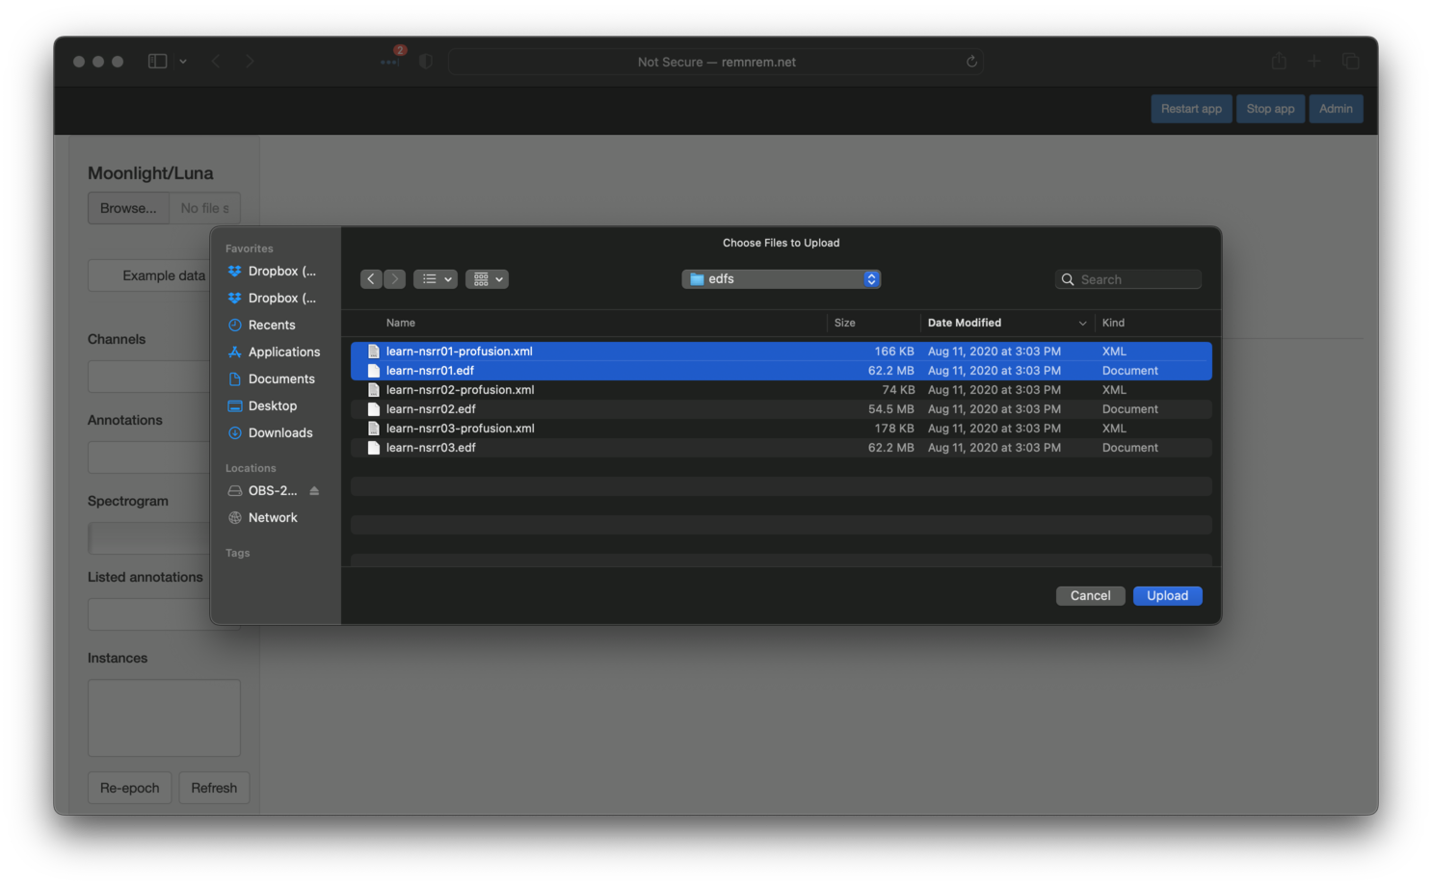1432x886 pixels.
Task: Eject the OBS-2... volume
Action: click(x=314, y=491)
